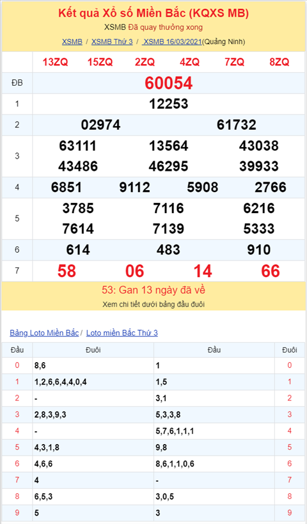307x524 pixels.
Task: Select sixth prize number 910
Action: (x=259, y=250)
